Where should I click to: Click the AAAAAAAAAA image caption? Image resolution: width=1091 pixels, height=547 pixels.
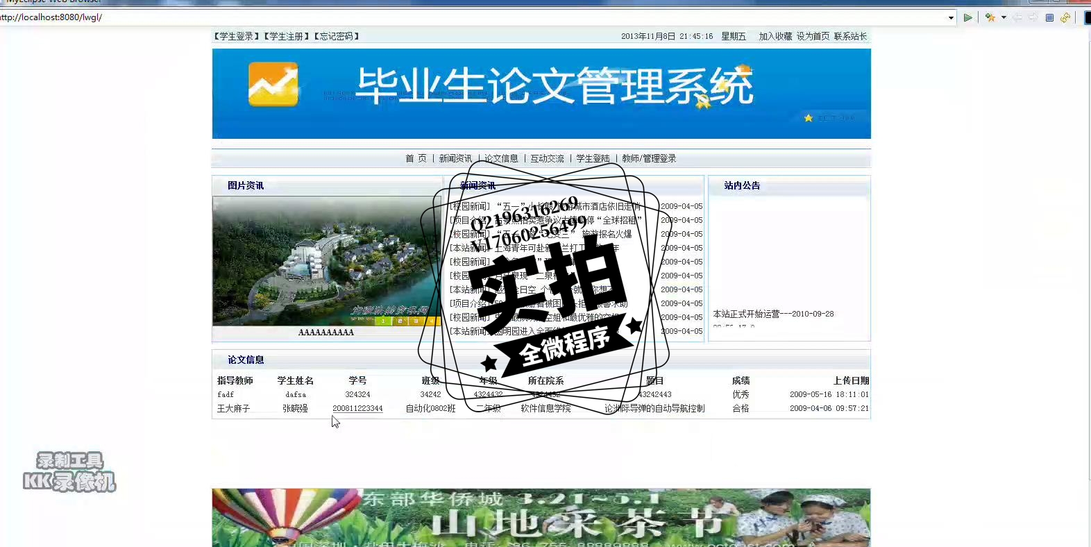click(x=326, y=333)
